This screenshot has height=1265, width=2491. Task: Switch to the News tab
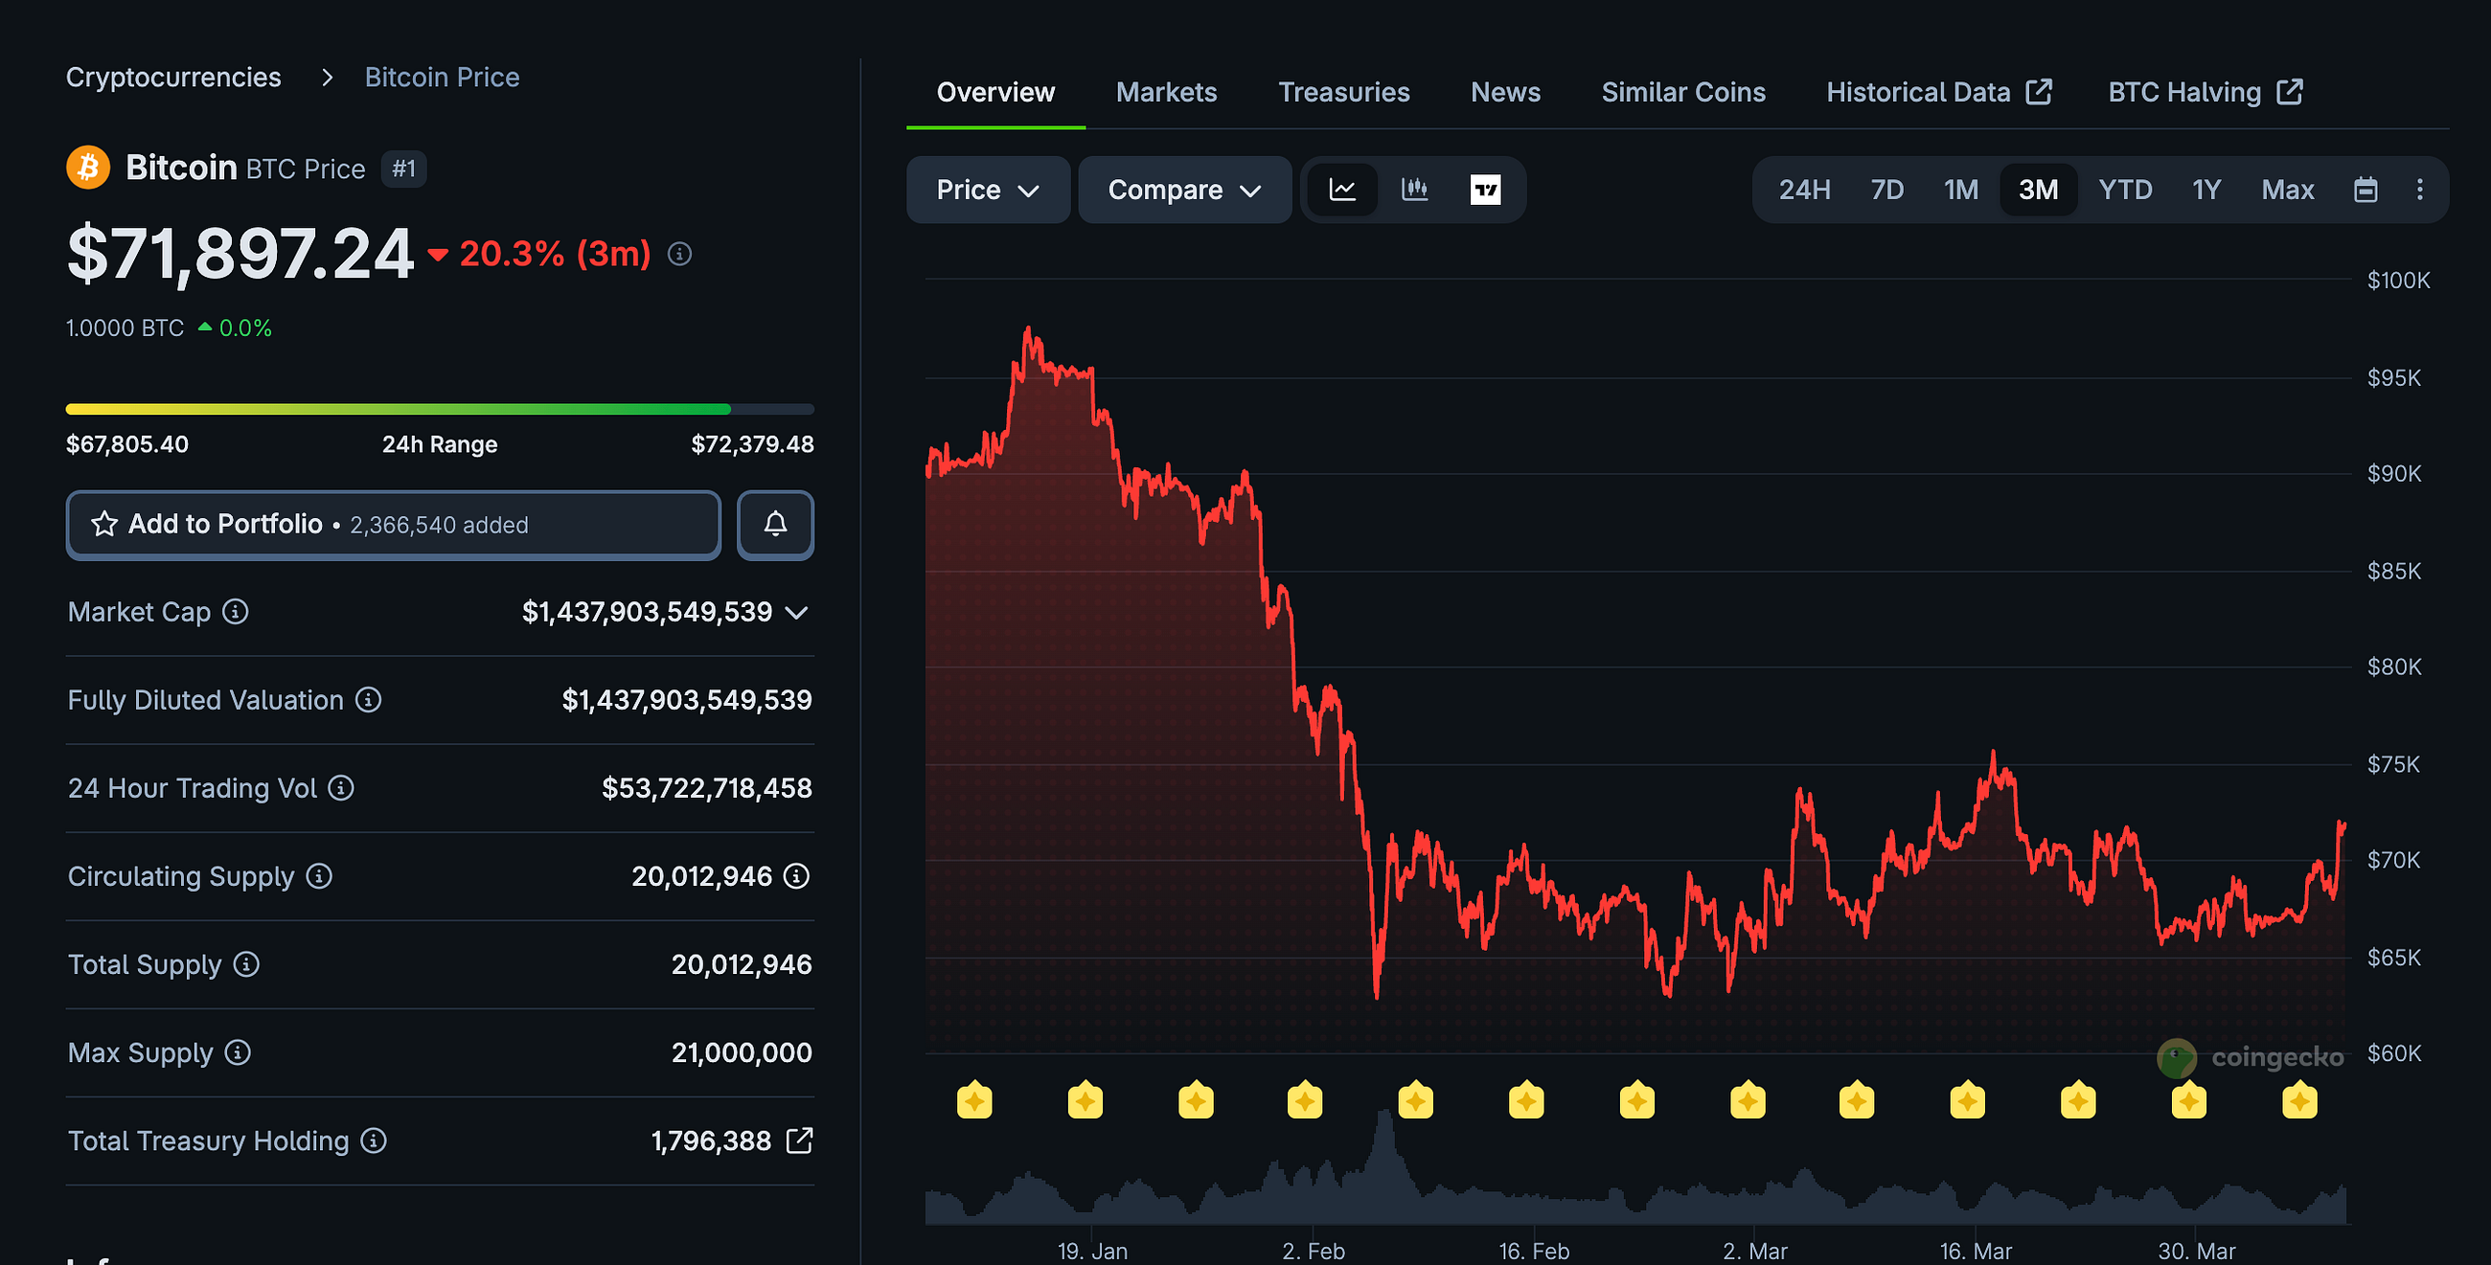[x=1504, y=92]
